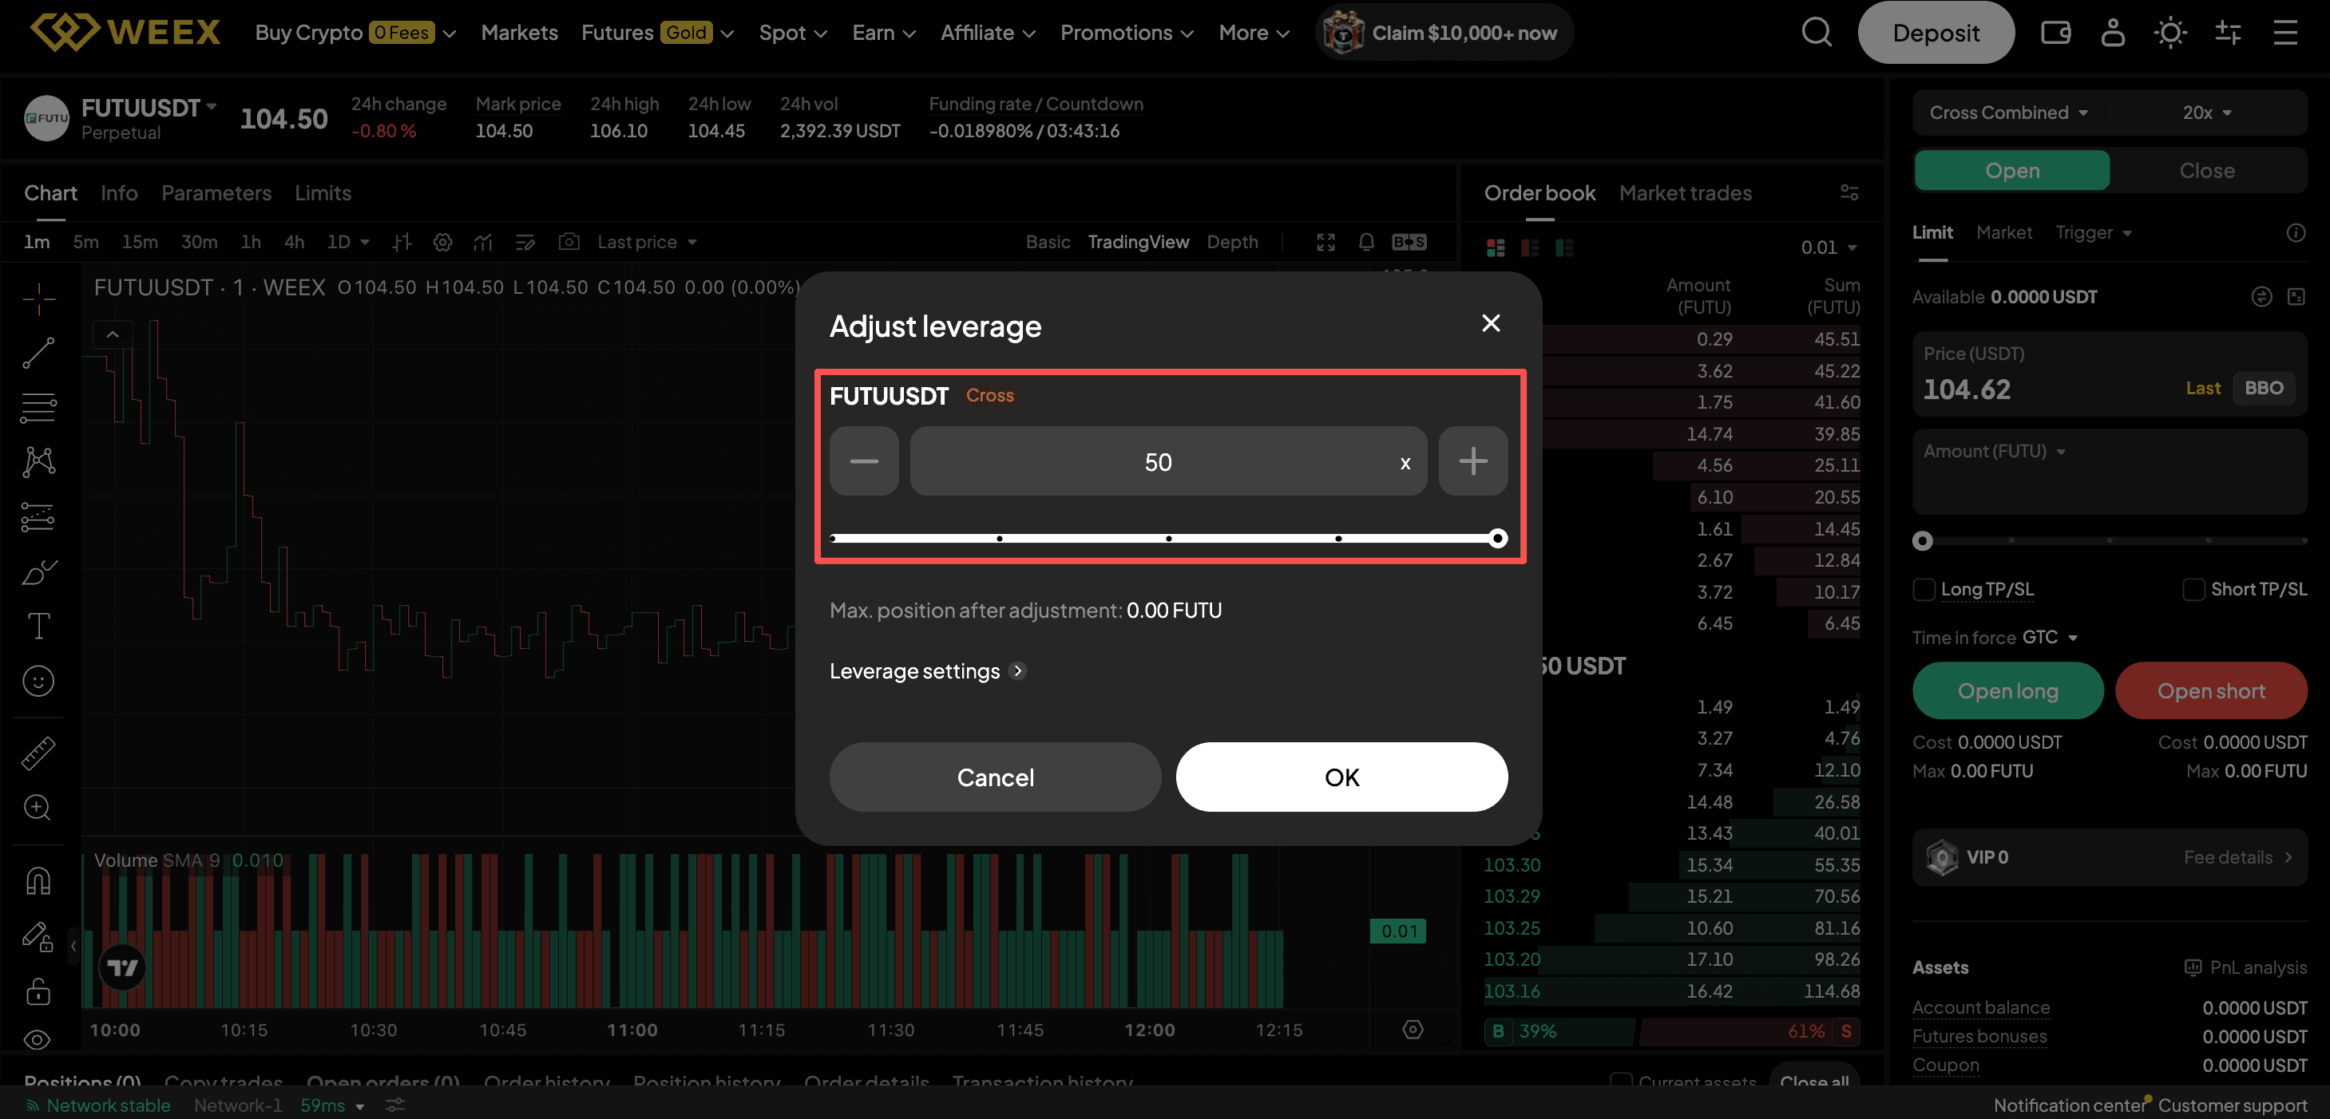The width and height of the screenshot is (2330, 1119).
Task: Open the Amount (FUTU) unit dropdown
Action: pyautogui.click(x=1995, y=451)
